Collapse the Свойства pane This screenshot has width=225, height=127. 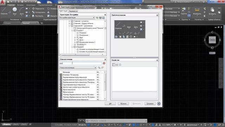point(157,60)
